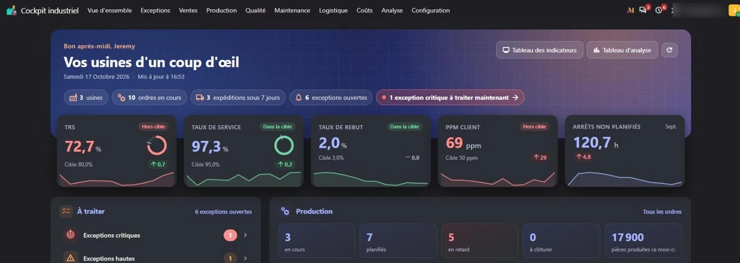Open the Taux de rebut 2,0 % card
This screenshot has height=263, width=740.
click(371, 151)
